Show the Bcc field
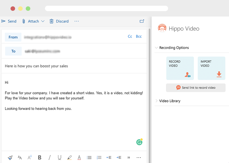The width and height of the screenshot is (229, 163). 139,37
